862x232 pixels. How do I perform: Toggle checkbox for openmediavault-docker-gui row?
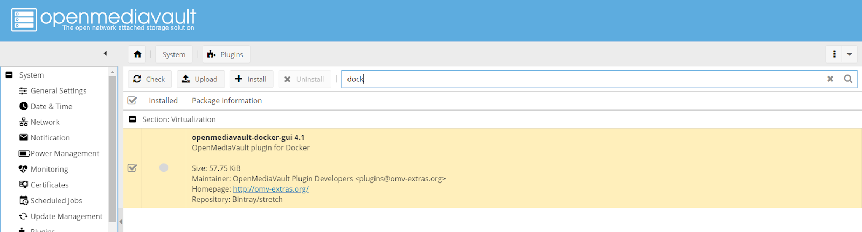point(132,168)
